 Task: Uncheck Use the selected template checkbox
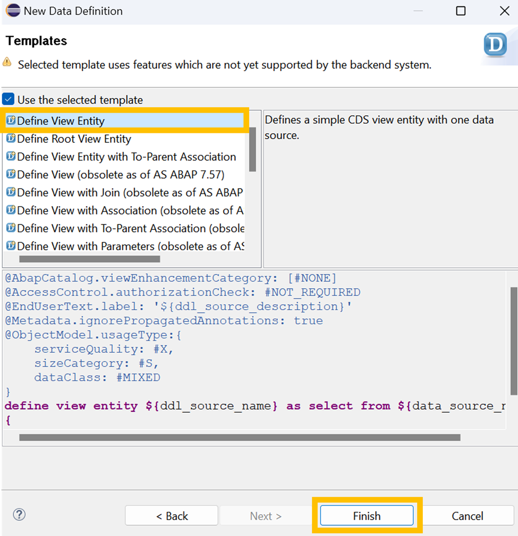click(x=8, y=99)
